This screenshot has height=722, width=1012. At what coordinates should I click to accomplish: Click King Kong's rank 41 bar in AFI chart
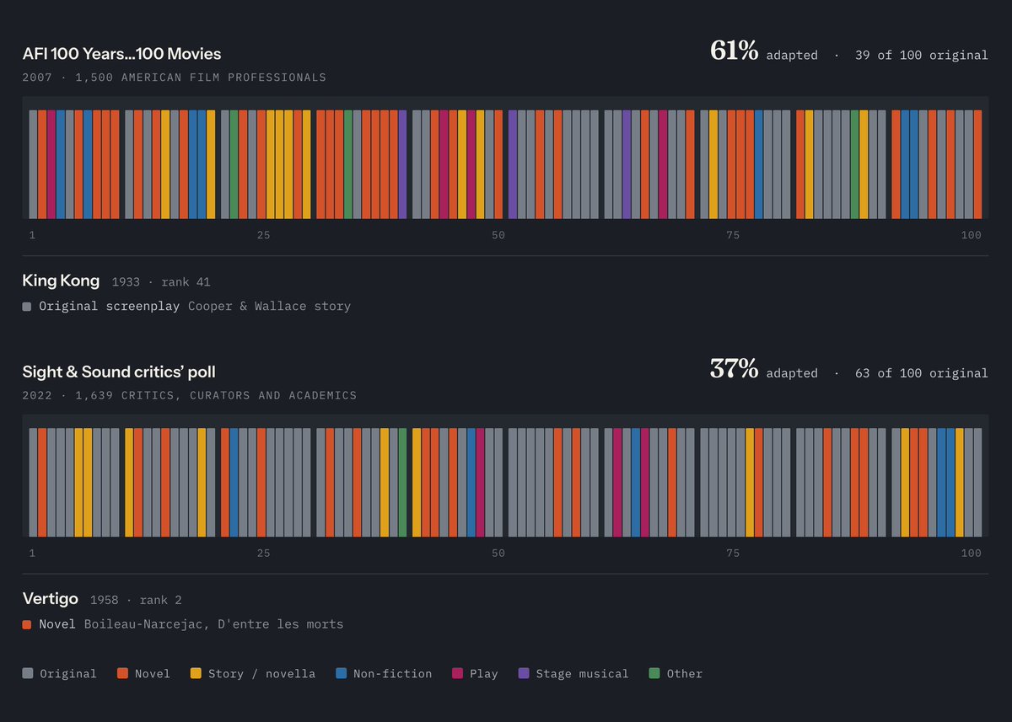coord(417,163)
